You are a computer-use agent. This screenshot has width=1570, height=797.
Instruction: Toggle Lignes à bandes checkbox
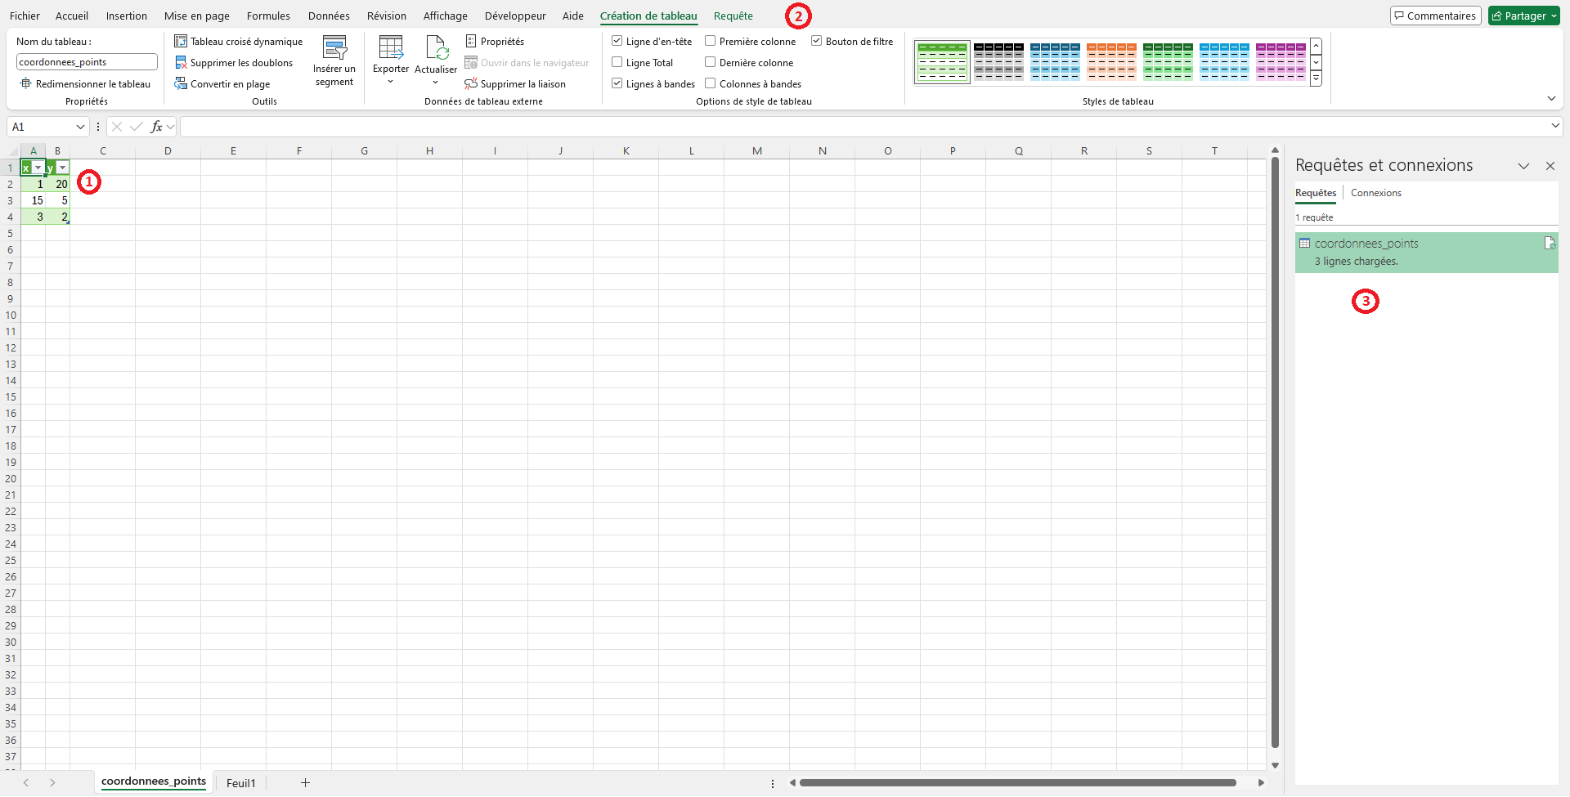click(617, 83)
